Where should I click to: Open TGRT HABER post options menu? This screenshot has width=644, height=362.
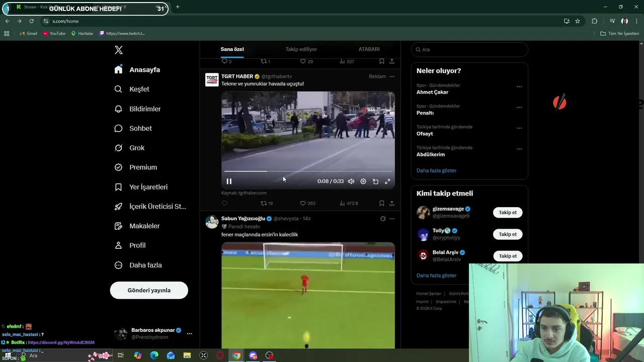click(x=392, y=76)
